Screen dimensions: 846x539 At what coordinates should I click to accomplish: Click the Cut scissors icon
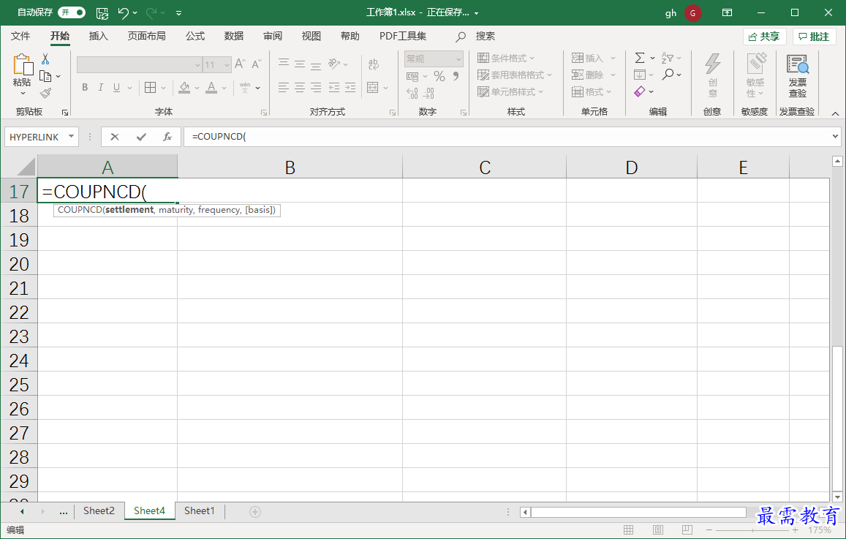pos(45,59)
